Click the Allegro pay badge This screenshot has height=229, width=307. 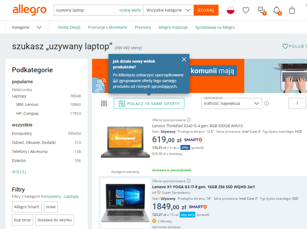(185, 148)
